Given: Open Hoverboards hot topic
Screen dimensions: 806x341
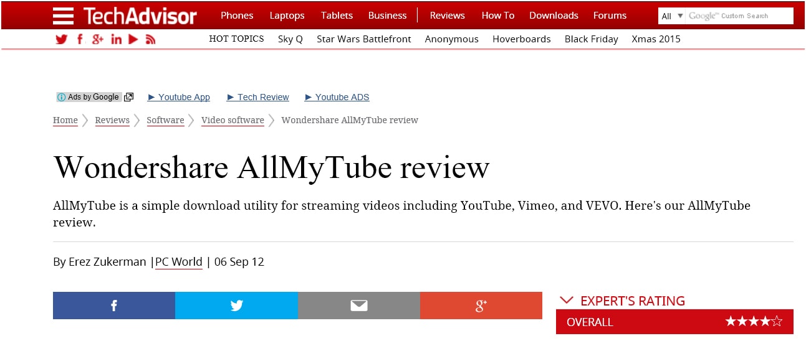Looking at the screenshot, I should coord(522,39).
